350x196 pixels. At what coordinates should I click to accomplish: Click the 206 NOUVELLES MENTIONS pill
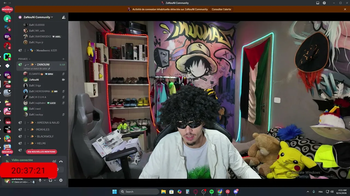pyautogui.click(x=42, y=152)
